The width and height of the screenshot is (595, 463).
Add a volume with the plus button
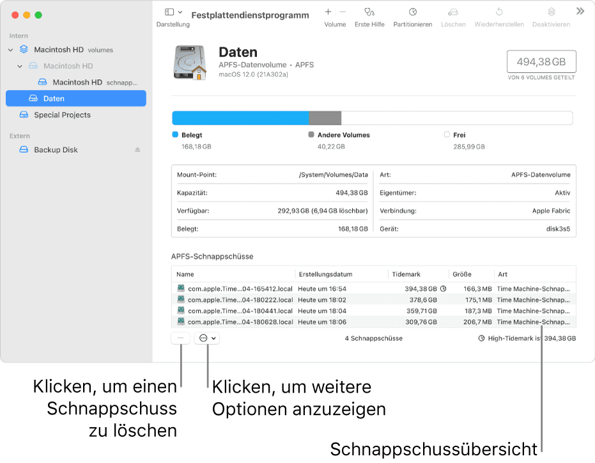328,12
